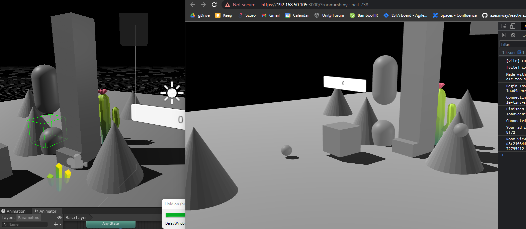
Task: Click the camera gizmo in scene view
Action: point(77,161)
